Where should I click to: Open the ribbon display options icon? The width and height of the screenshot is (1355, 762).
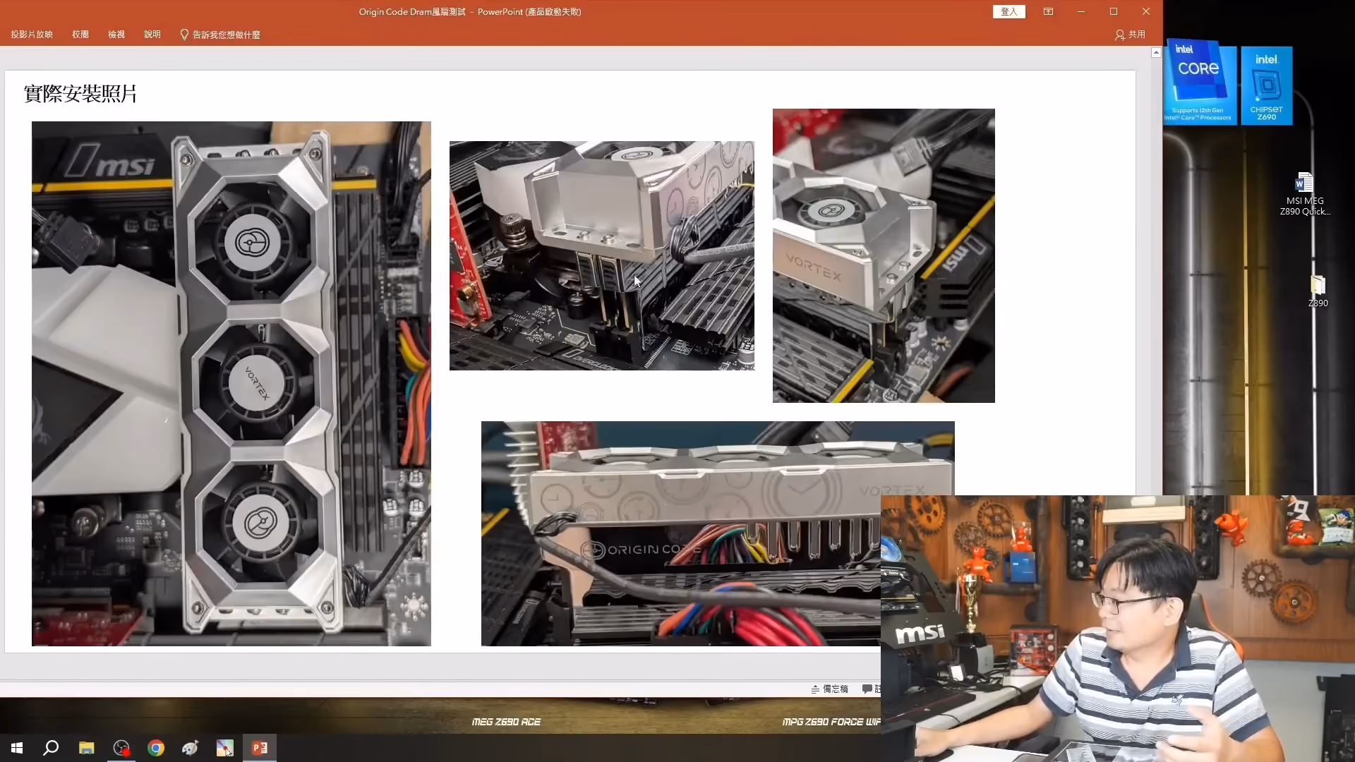[x=1048, y=12]
